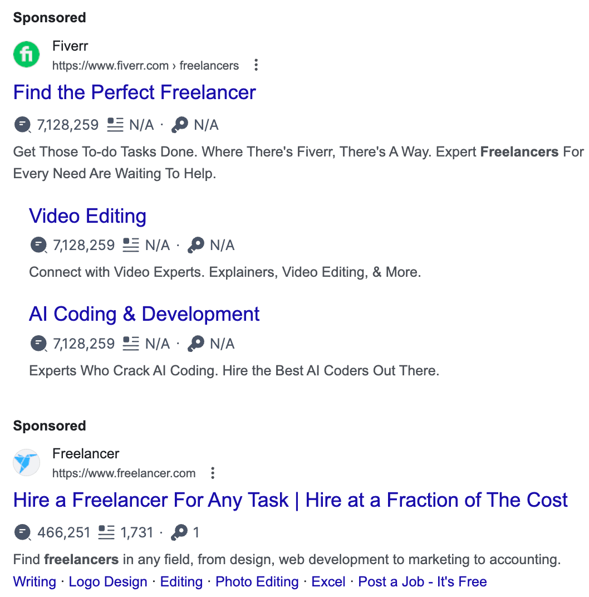Open the AI Coding & Development sitelink

pyautogui.click(x=144, y=314)
